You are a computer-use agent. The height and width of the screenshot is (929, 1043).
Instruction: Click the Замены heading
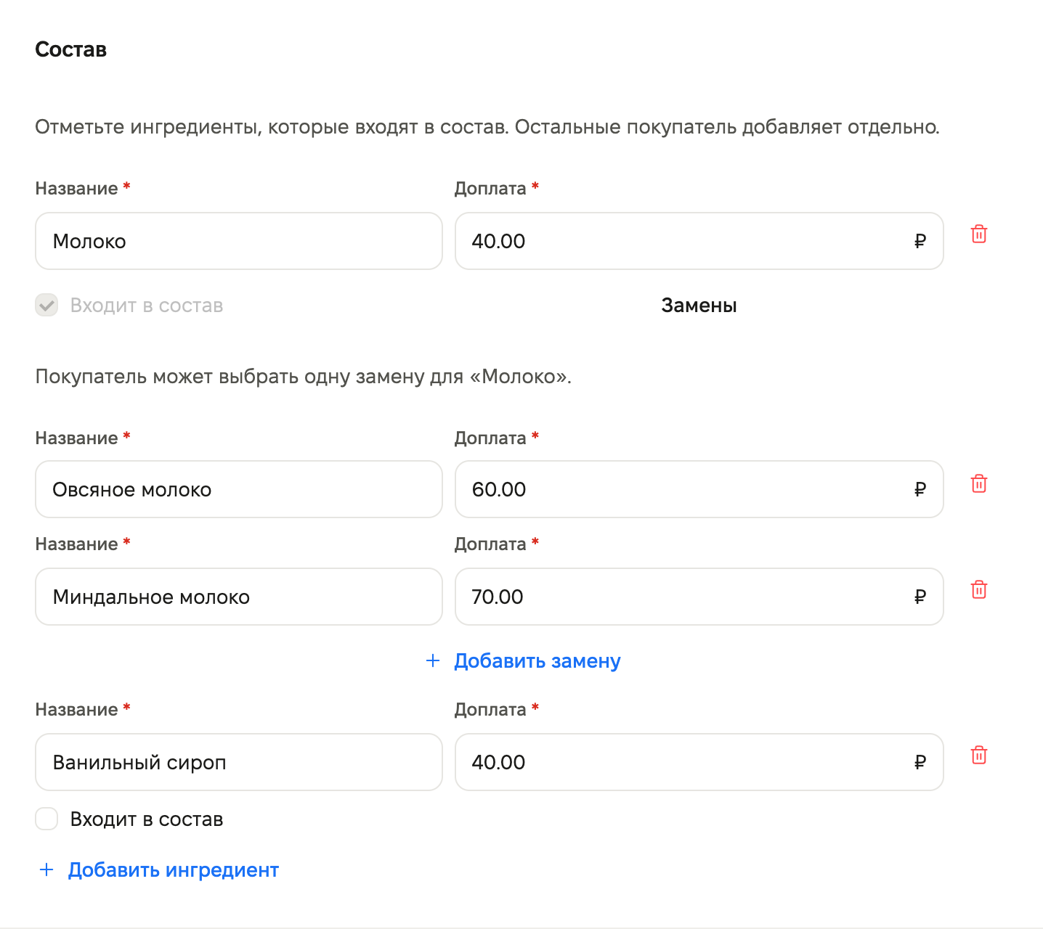[699, 306]
